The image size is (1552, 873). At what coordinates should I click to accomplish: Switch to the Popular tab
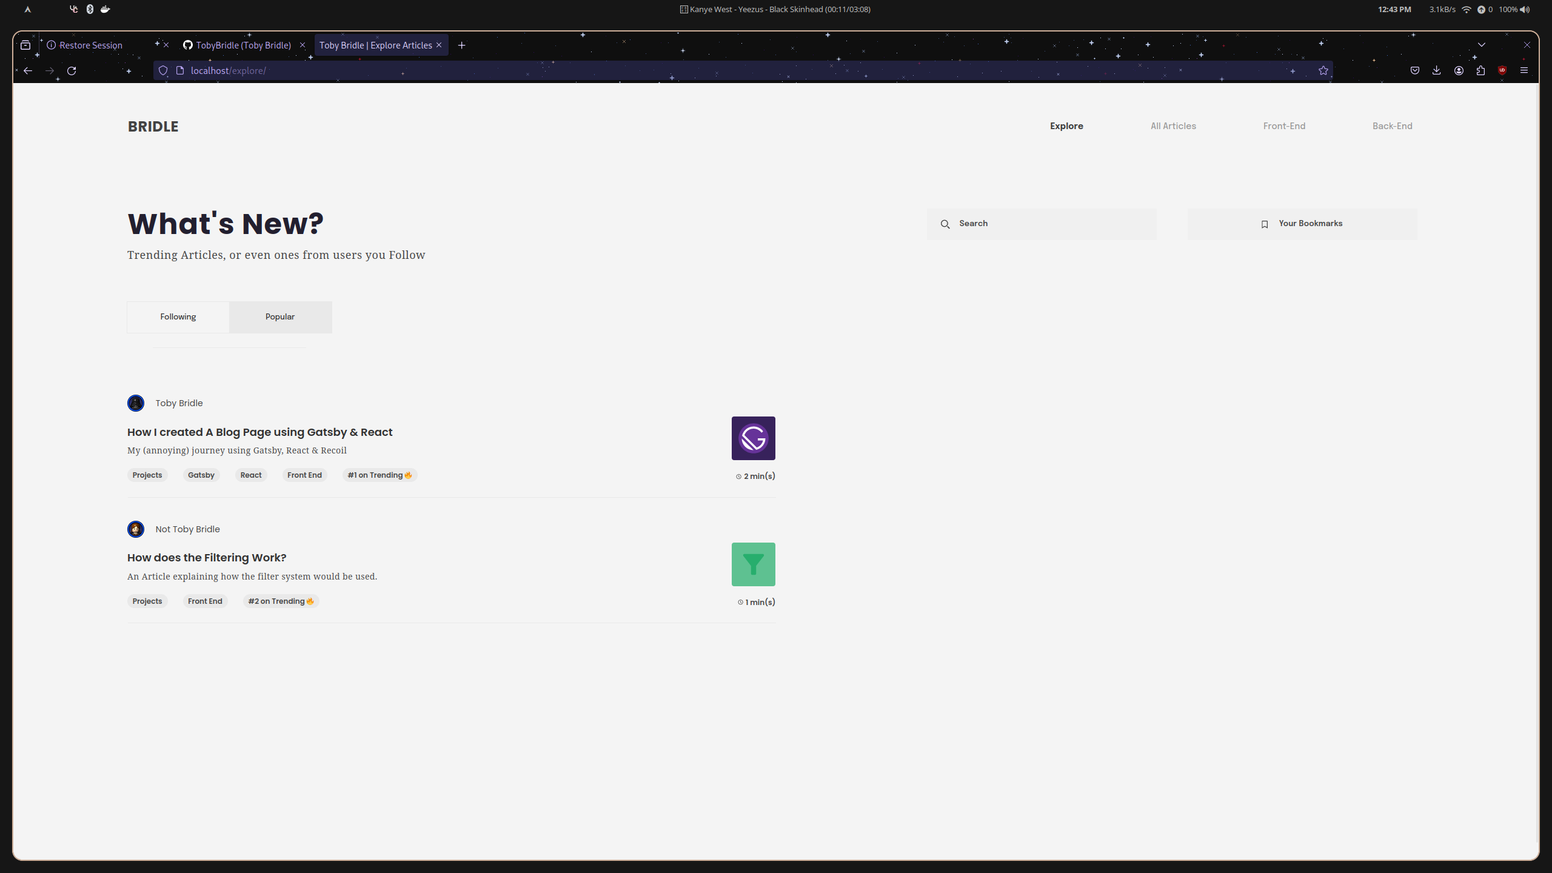point(279,316)
